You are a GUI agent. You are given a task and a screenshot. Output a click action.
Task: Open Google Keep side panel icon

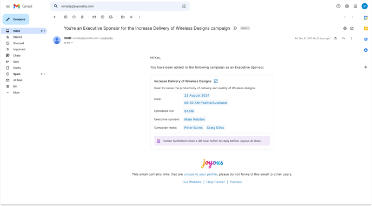point(366,29)
